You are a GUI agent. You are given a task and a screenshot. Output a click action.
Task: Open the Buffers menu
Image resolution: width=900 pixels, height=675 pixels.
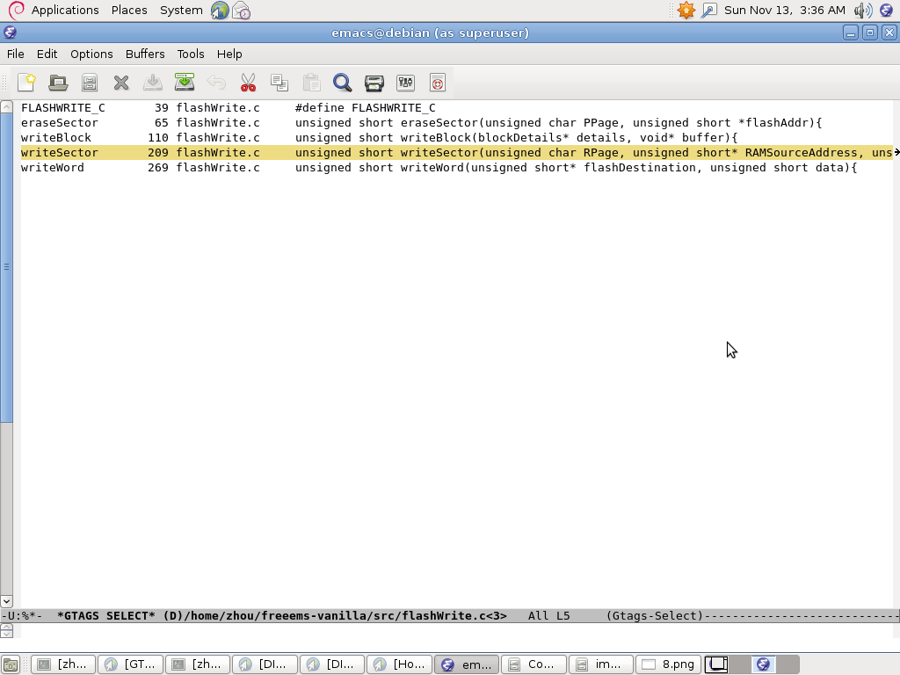coord(145,54)
